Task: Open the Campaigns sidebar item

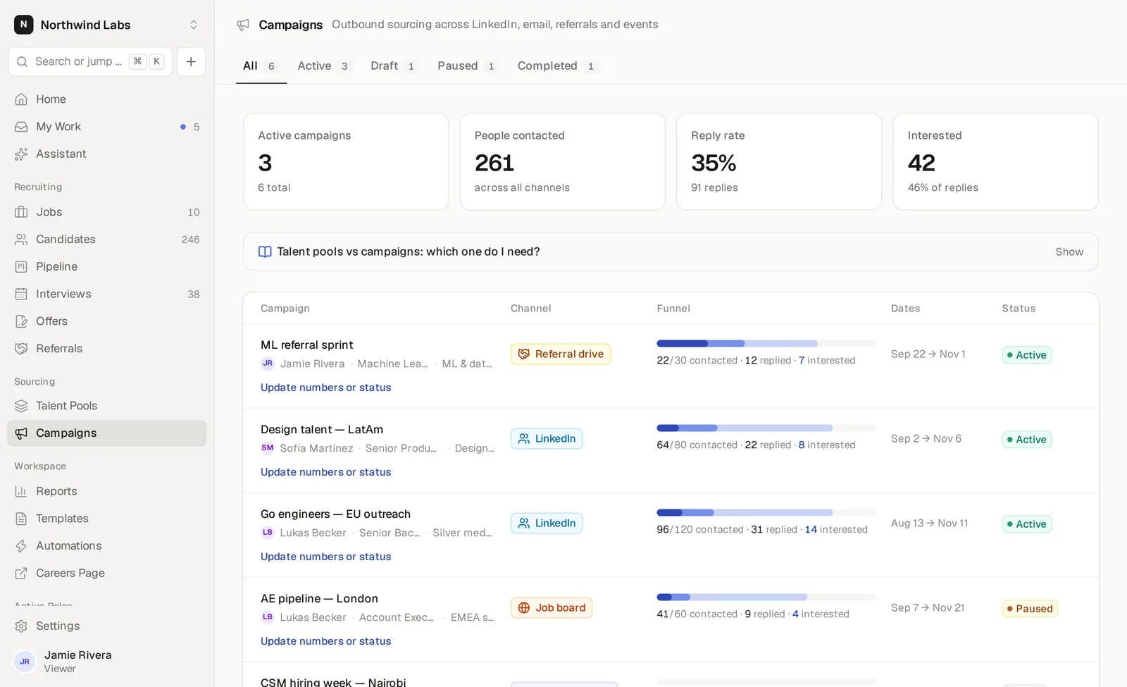Action: point(107,433)
